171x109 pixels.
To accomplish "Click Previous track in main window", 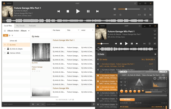I will (x=59, y=11).
